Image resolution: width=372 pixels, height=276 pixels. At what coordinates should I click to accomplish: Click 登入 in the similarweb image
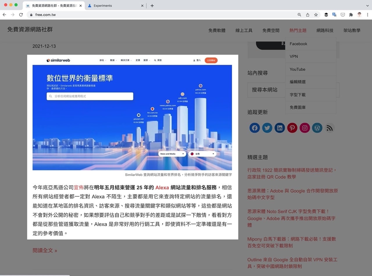(197, 60)
